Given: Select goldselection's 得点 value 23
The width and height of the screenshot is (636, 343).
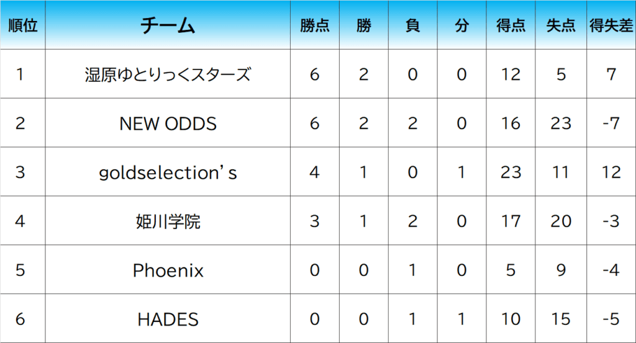Looking at the screenshot, I should (x=511, y=172).
